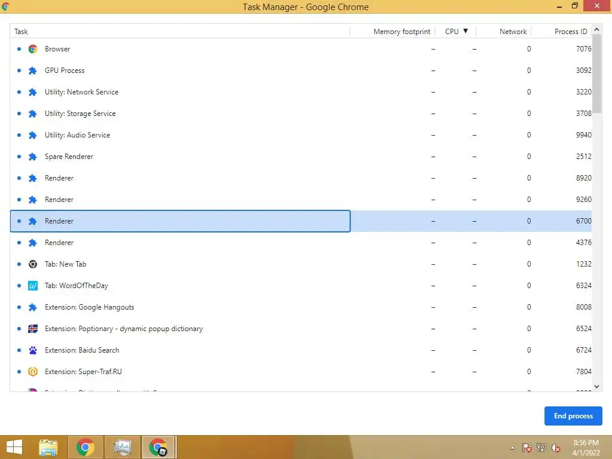Select Extension: Google Hangouts row
Viewport: 612px width, 459px height.
click(x=301, y=307)
